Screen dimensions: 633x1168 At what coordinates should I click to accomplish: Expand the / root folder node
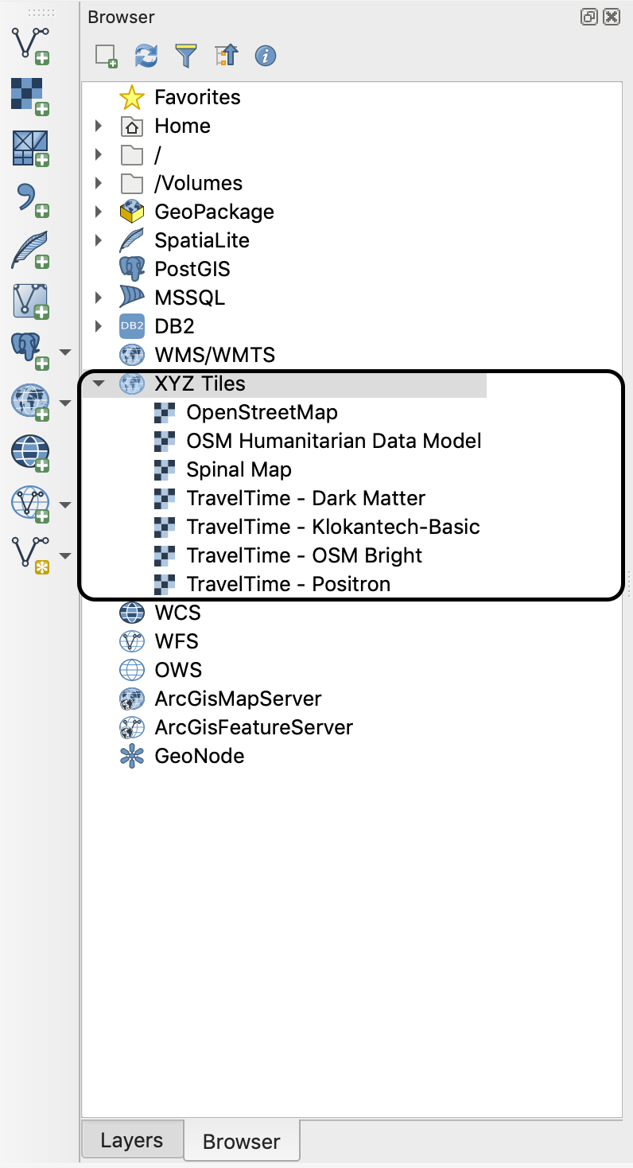tap(99, 154)
